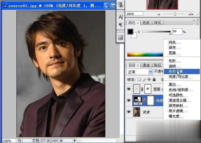Hide the 背景 layer
Image resolution: width=201 pixels, height=143 pixels.
point(129,112)
